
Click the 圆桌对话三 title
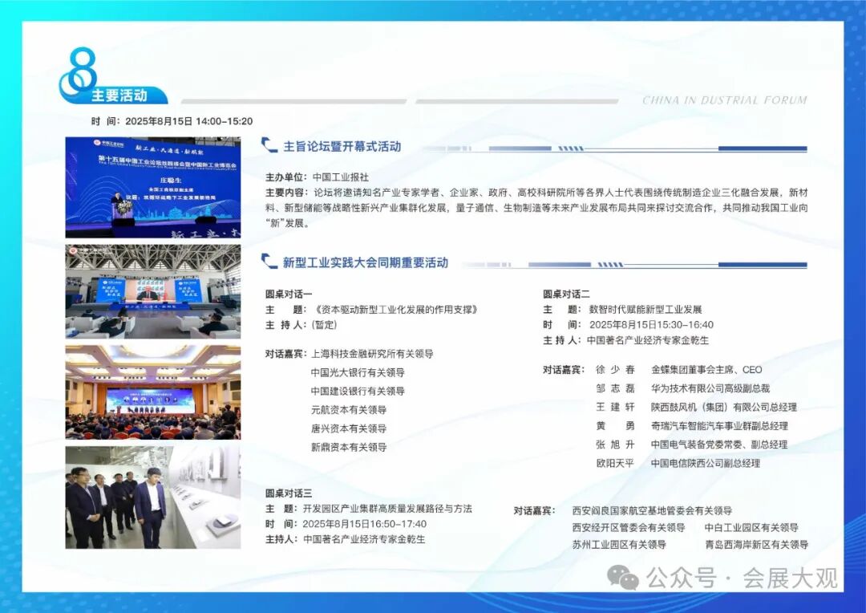point(289,493)
